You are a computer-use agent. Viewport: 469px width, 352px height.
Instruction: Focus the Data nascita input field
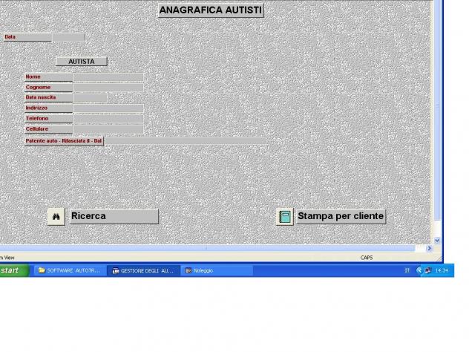pos(90,98)
